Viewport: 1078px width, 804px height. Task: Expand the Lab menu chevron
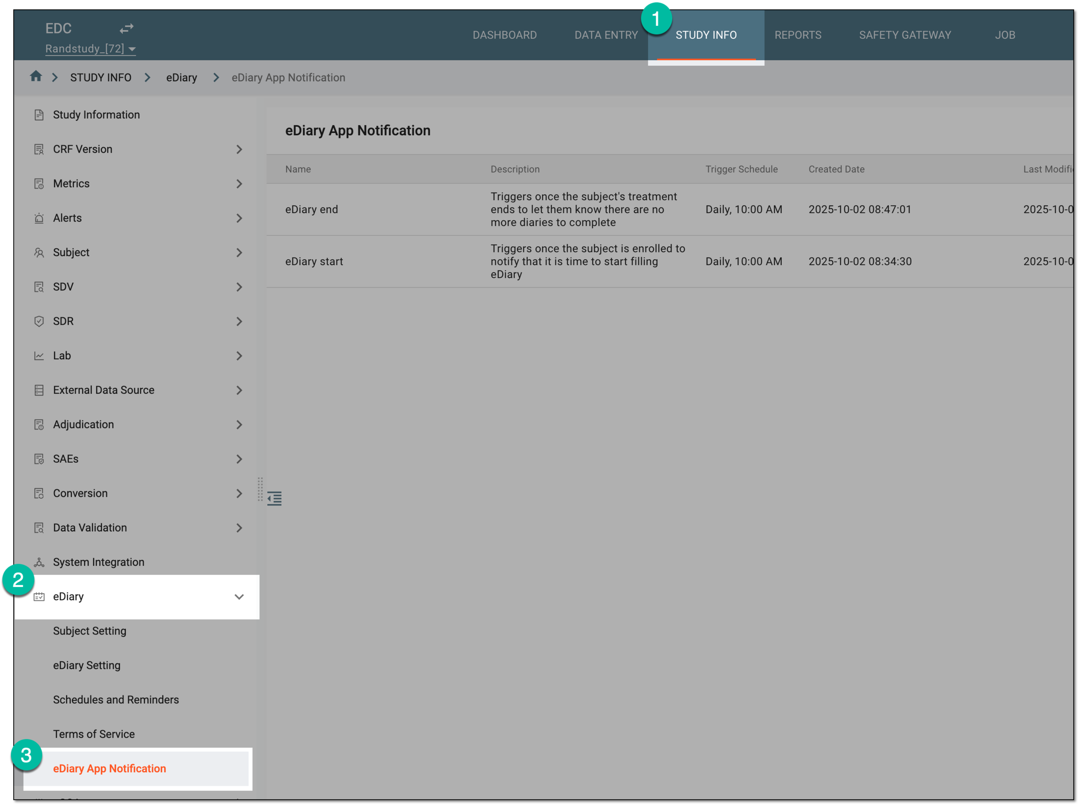[239, 356]
